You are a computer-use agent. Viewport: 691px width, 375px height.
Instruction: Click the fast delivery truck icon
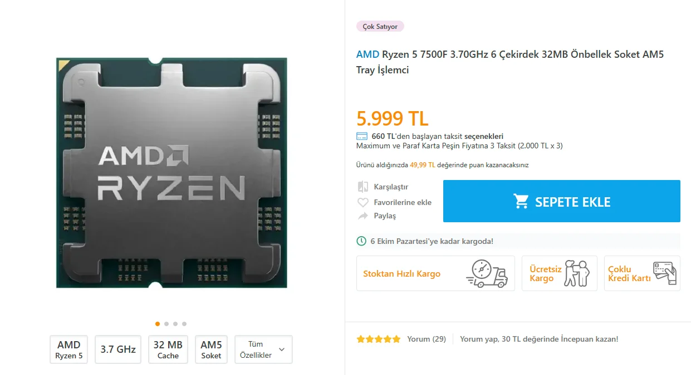click(487, 273)
